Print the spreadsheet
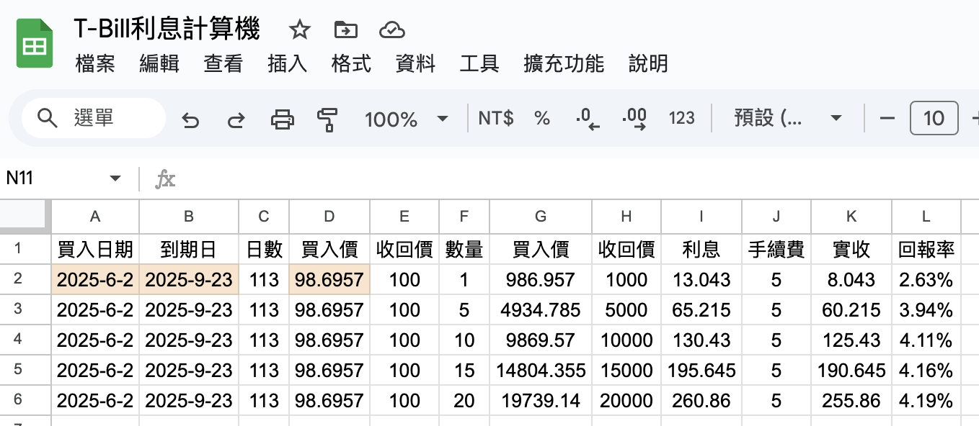The width and height of the screenshot is (979, 426). (282, 119)
